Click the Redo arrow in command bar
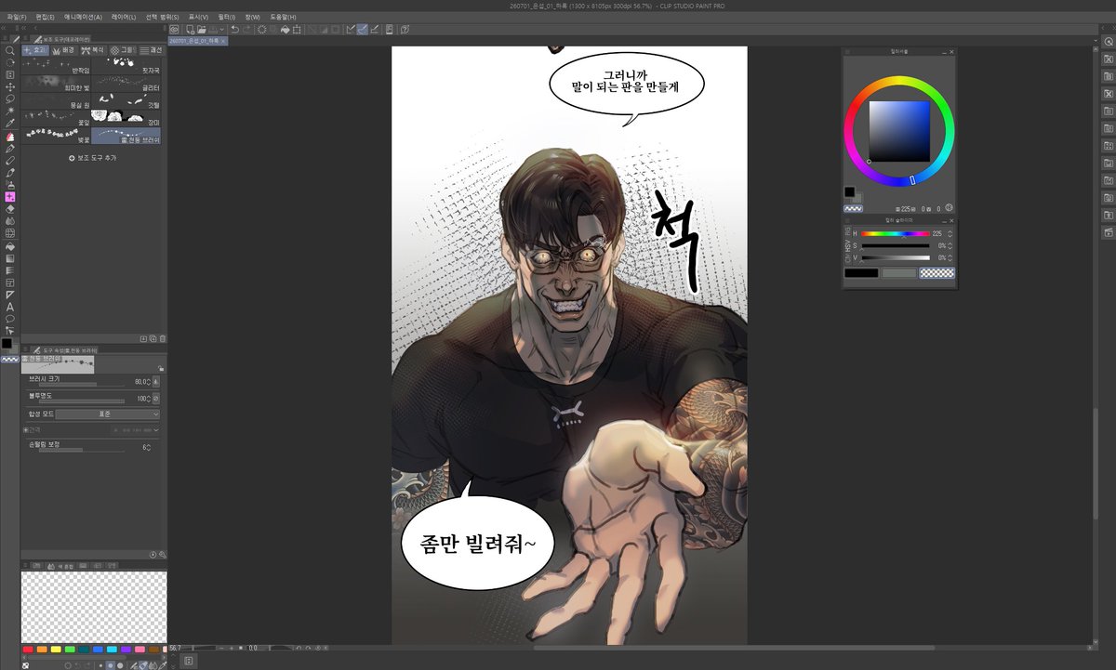1116x670 pixels. [247, 30]
